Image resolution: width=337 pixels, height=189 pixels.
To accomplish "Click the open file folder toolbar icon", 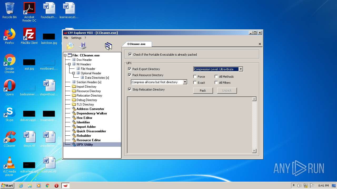I will (70, 46).
